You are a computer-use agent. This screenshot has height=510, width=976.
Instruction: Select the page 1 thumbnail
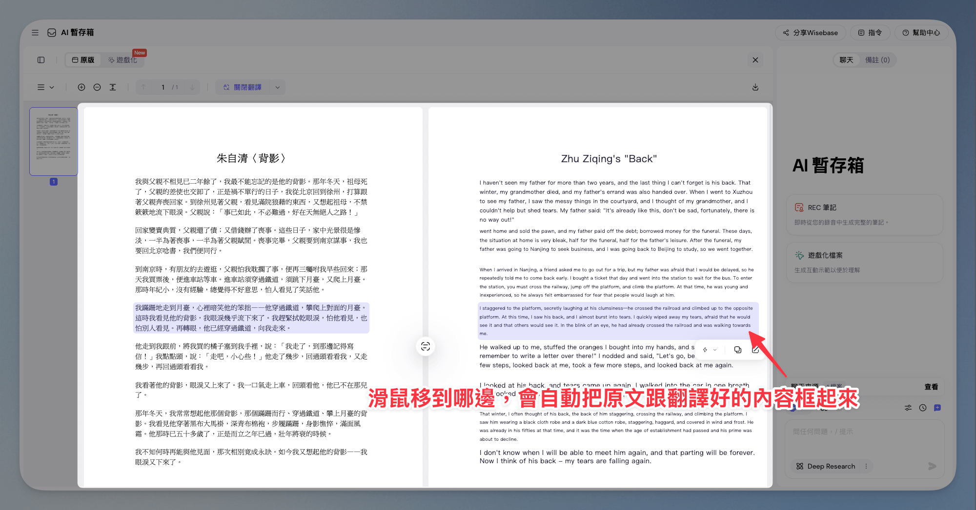(x=54, y=141)
